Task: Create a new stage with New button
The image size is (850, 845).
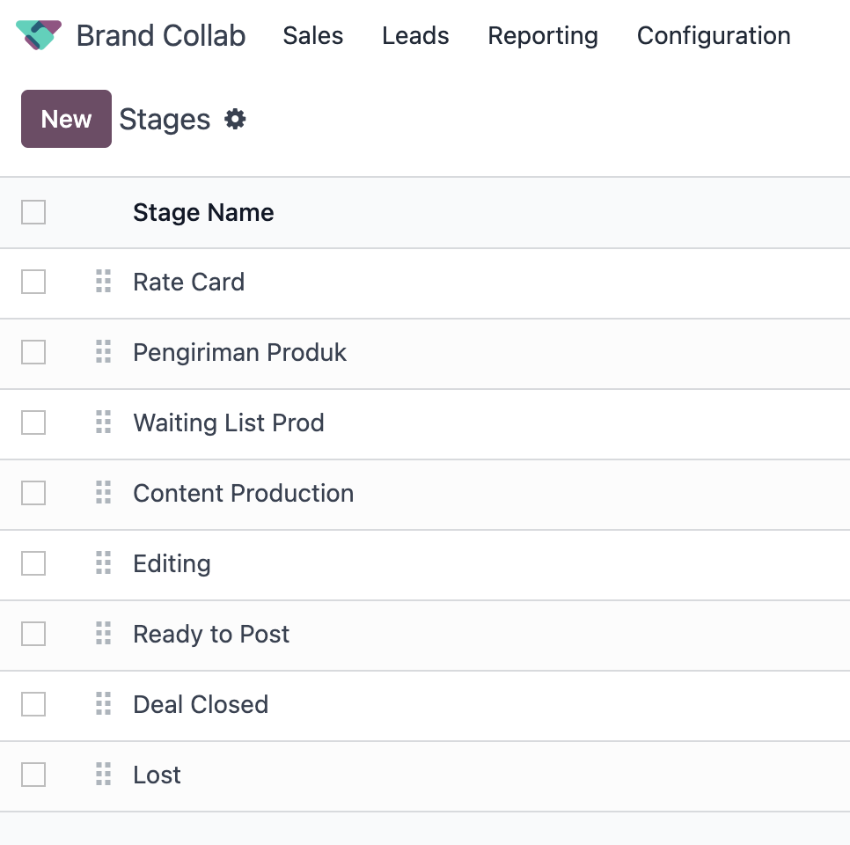Action: coord(66,119)
